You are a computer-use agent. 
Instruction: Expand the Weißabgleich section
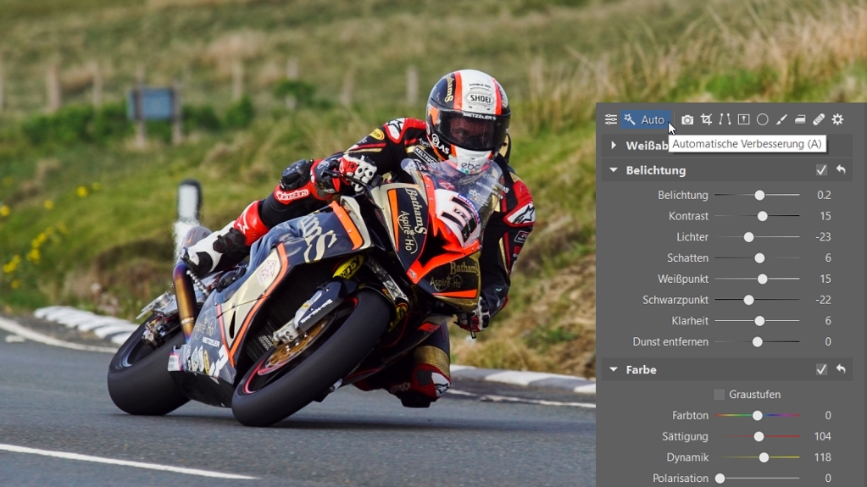point(614,146)
